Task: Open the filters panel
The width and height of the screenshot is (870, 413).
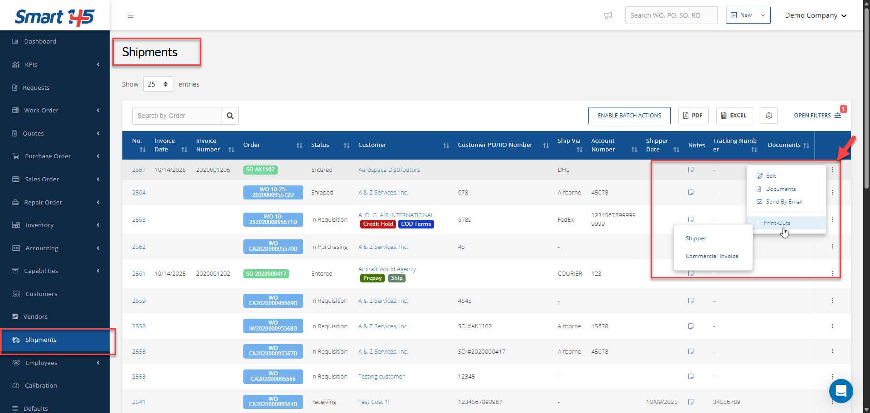Action: click(x=817, y=116)
